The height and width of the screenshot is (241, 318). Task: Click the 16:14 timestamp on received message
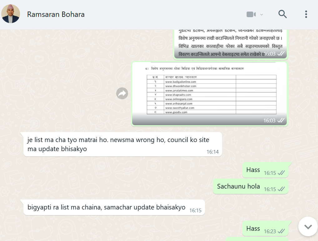pyautogui.click(x=212, y=152)
